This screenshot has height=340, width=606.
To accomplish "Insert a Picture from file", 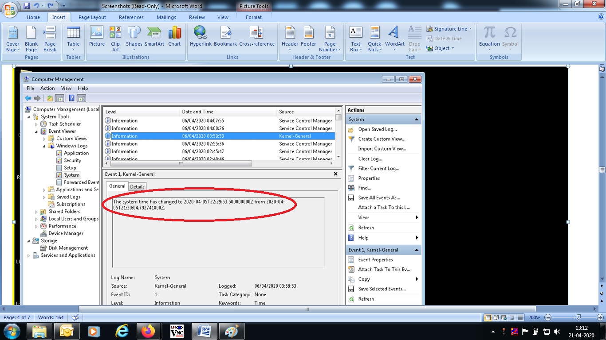I will click(97, 36).
